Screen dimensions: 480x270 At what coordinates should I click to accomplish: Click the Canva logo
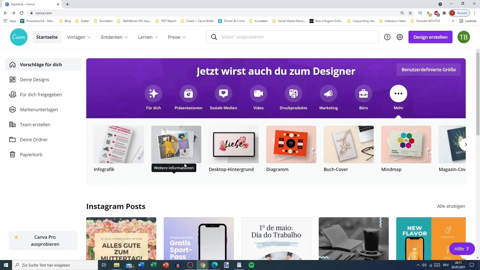[x=19, y=37]
